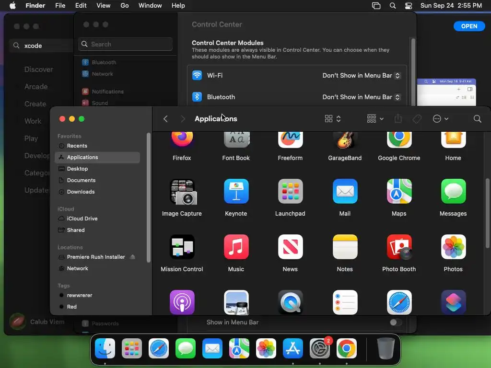
Task: Select the Preview app icon
Action: tap(236, 302)
